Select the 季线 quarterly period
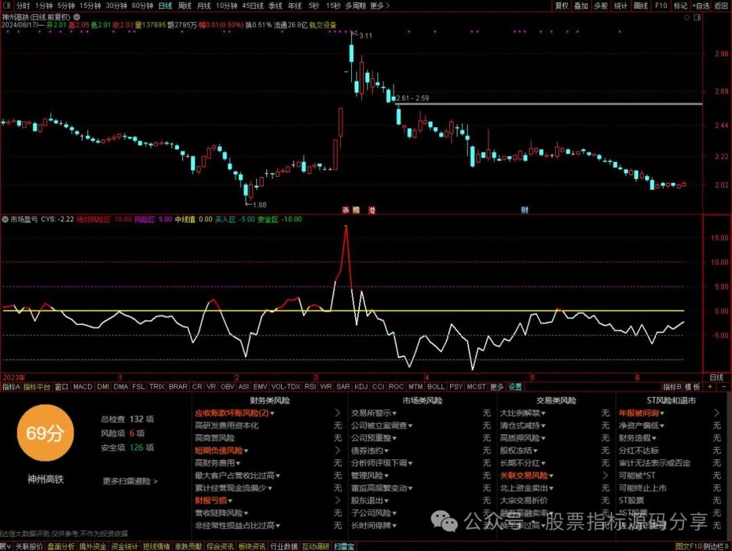The width and height of the screenshot is (732, 551). point(275,5)
